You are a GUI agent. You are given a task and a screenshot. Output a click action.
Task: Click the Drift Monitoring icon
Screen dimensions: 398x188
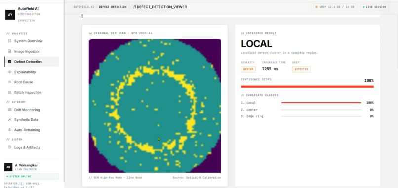tap(10, 110)
